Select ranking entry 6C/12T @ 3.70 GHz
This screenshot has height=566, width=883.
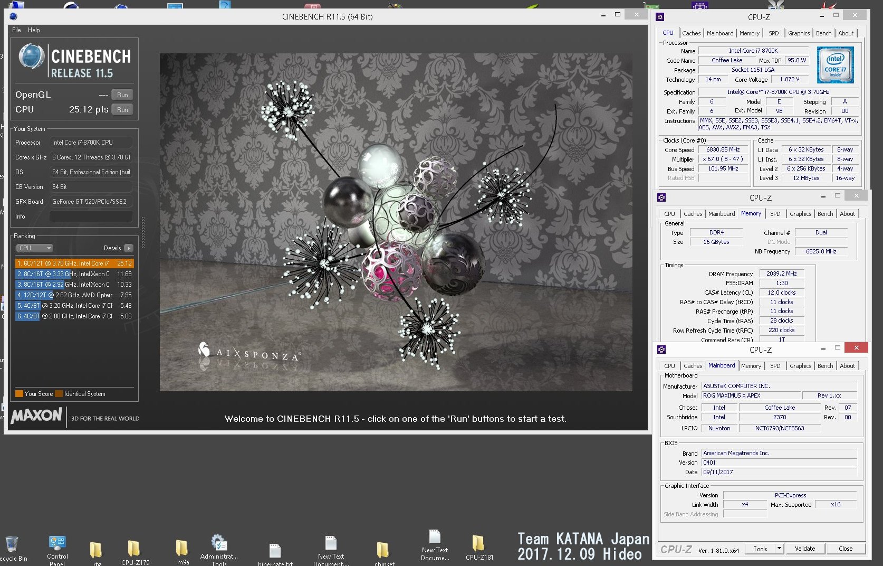[x=74, y=263]
